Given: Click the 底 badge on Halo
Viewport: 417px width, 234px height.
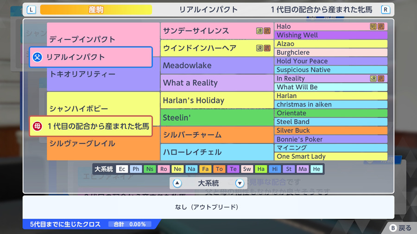Looking at the screenshot, I should pos(381,26).
